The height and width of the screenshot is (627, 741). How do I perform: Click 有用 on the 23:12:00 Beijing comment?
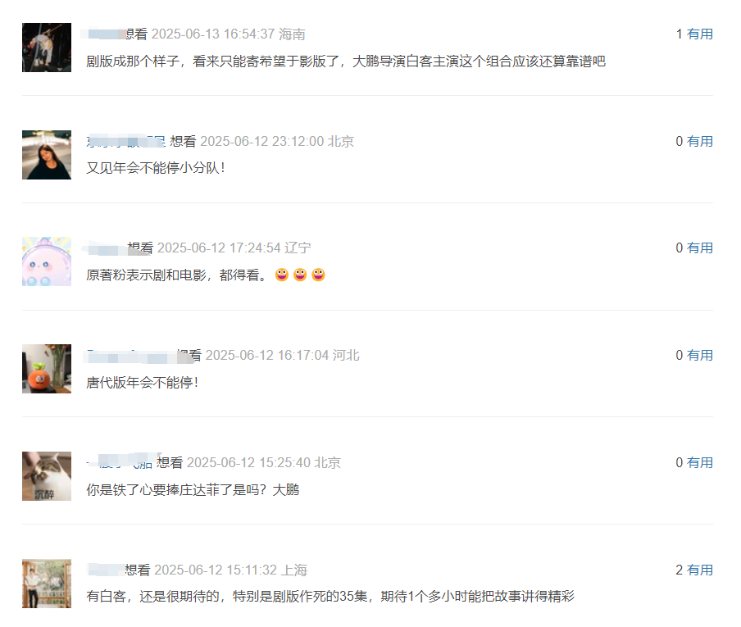click(x=699, y=141)
